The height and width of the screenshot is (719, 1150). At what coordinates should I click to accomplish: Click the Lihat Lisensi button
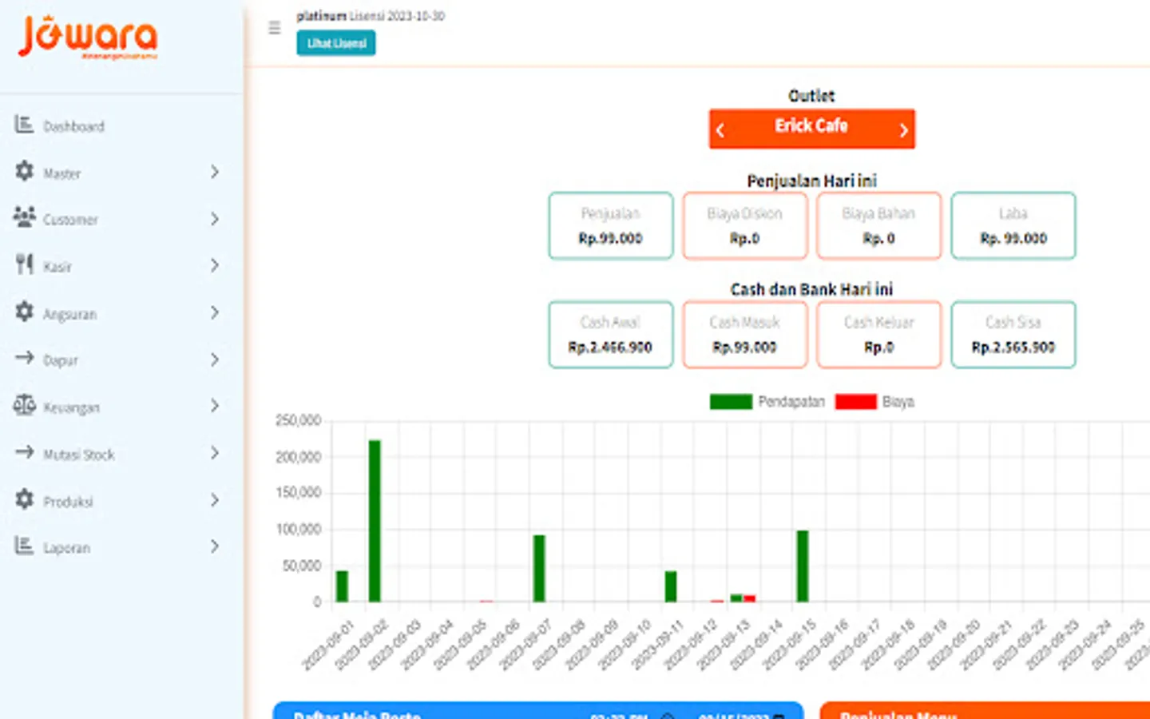click(336, 43)
